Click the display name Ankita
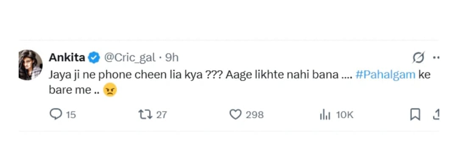Image resolution: width=458 pixels, height=157 pixels. pyautogui.click(x=67, y=58)
